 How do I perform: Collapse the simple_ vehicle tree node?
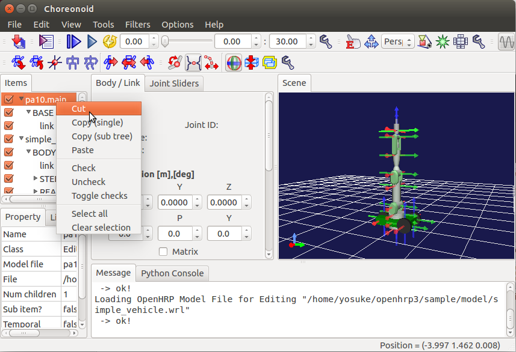click(x=21, y=138)
